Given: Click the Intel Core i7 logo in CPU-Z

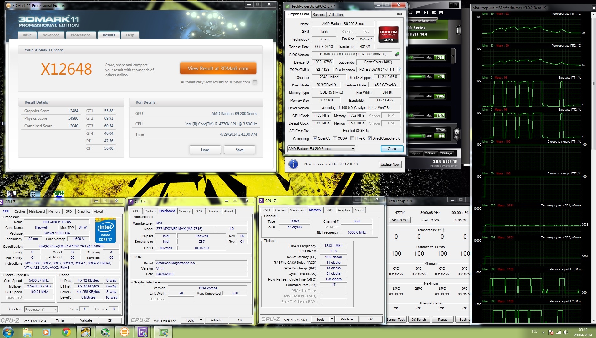Looking at the screenshot, I should (105, 231).
